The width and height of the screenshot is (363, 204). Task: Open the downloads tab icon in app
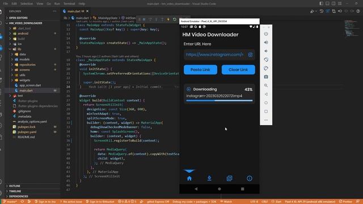pos(209,178)
